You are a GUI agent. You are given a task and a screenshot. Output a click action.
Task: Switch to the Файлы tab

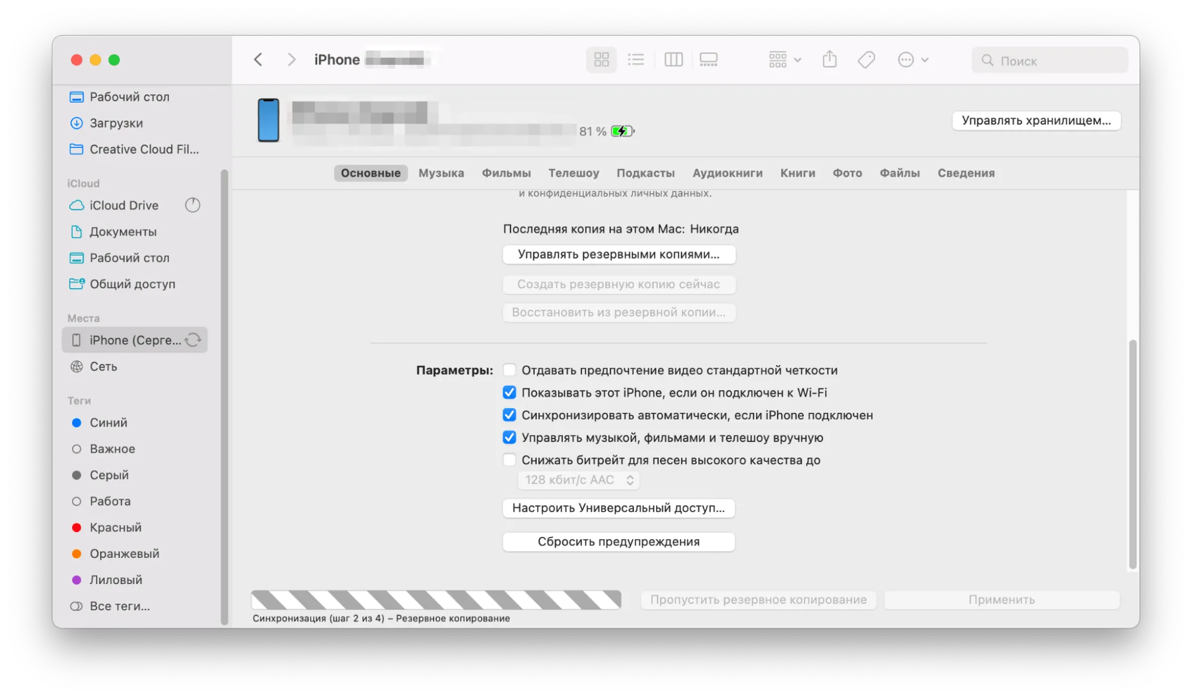click(x=900, y=173)
